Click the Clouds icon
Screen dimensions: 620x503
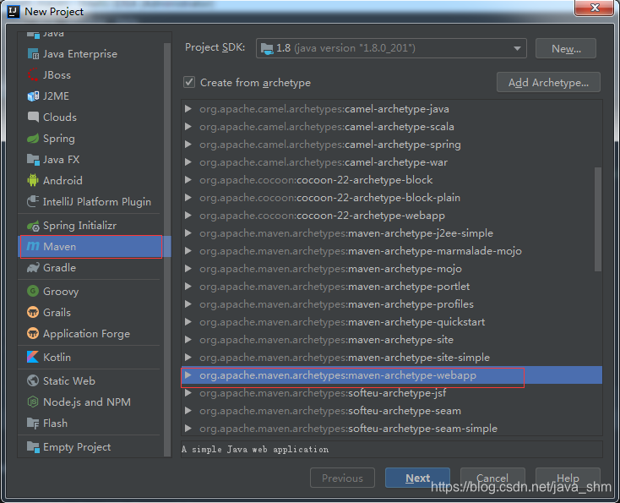point(33,118)
